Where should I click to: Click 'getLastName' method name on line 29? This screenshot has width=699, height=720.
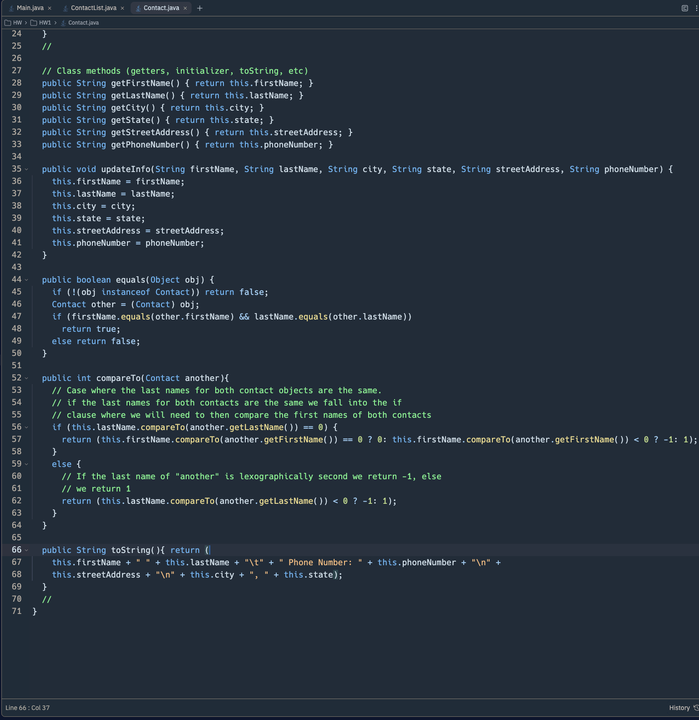(138, 96)
